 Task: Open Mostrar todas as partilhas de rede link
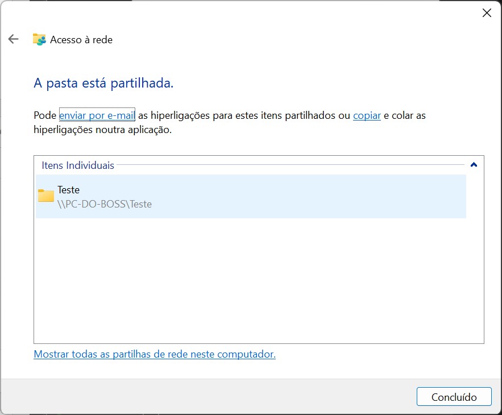(155, 354)
